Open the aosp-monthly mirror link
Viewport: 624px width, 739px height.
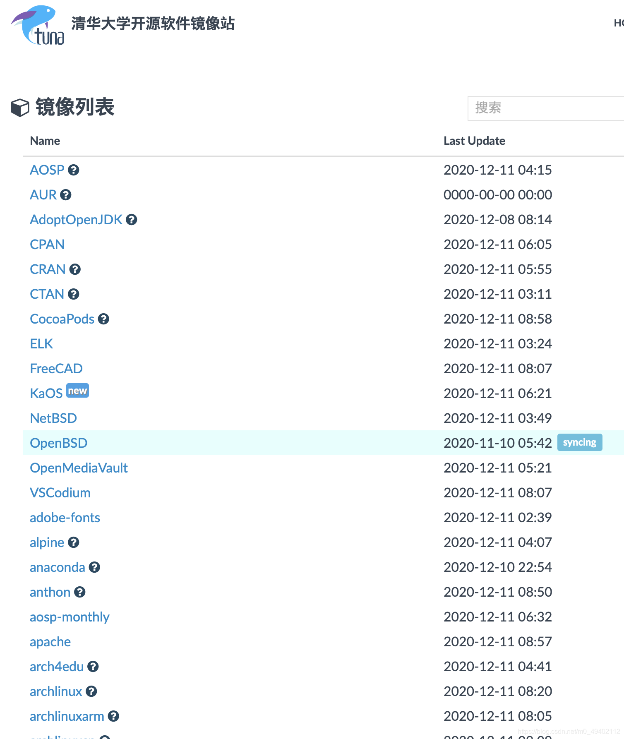70,617
